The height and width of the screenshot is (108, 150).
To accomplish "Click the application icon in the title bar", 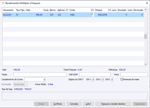I will click(3, 3).
